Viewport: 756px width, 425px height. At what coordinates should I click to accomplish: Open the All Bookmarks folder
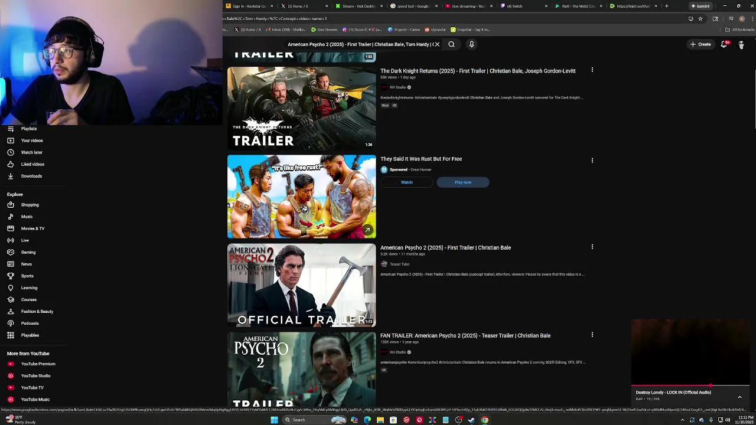(740, 30)
